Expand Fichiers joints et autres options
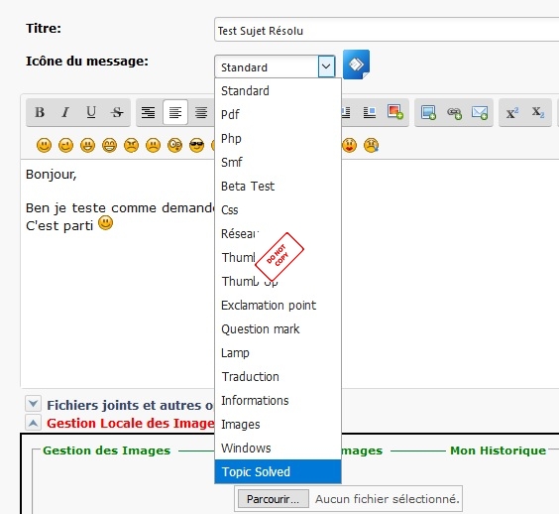The image size is (559, 514). 33,404
